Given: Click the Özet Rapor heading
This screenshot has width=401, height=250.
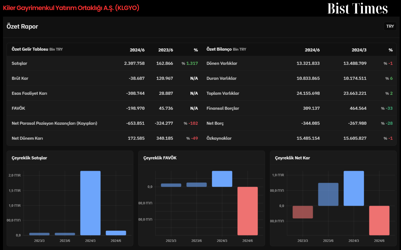Looking at the screenshot, I should (x=22, y=26).
